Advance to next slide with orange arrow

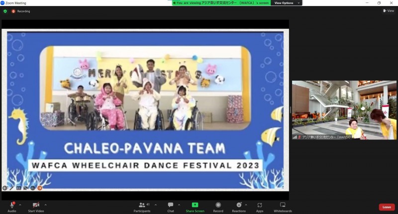pos(40,188)
